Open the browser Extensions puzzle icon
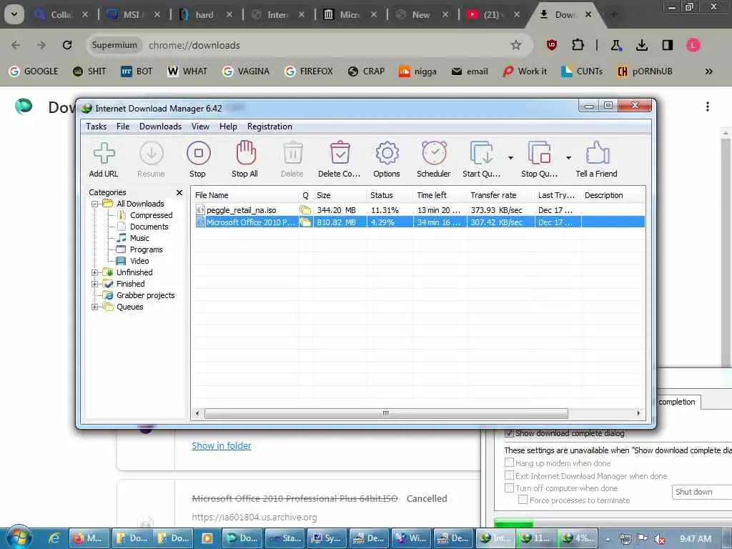This screenshot has width=732, height=549. coord(578,45)
